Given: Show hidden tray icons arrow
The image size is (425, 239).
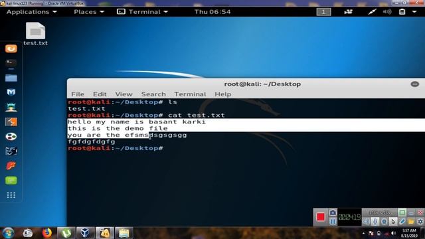Looking at the screenshot, I should coord(363,233).
